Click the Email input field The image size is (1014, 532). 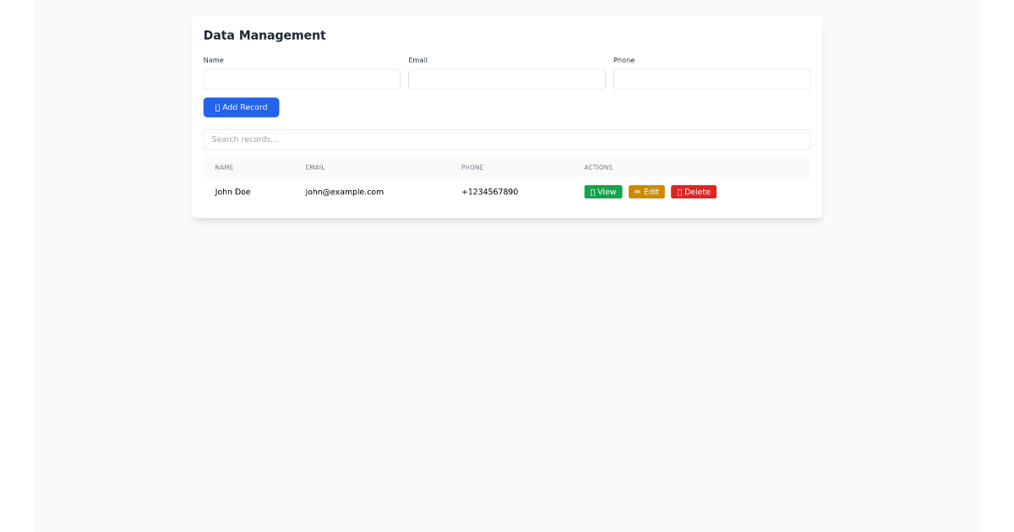[x=506, y=79]
